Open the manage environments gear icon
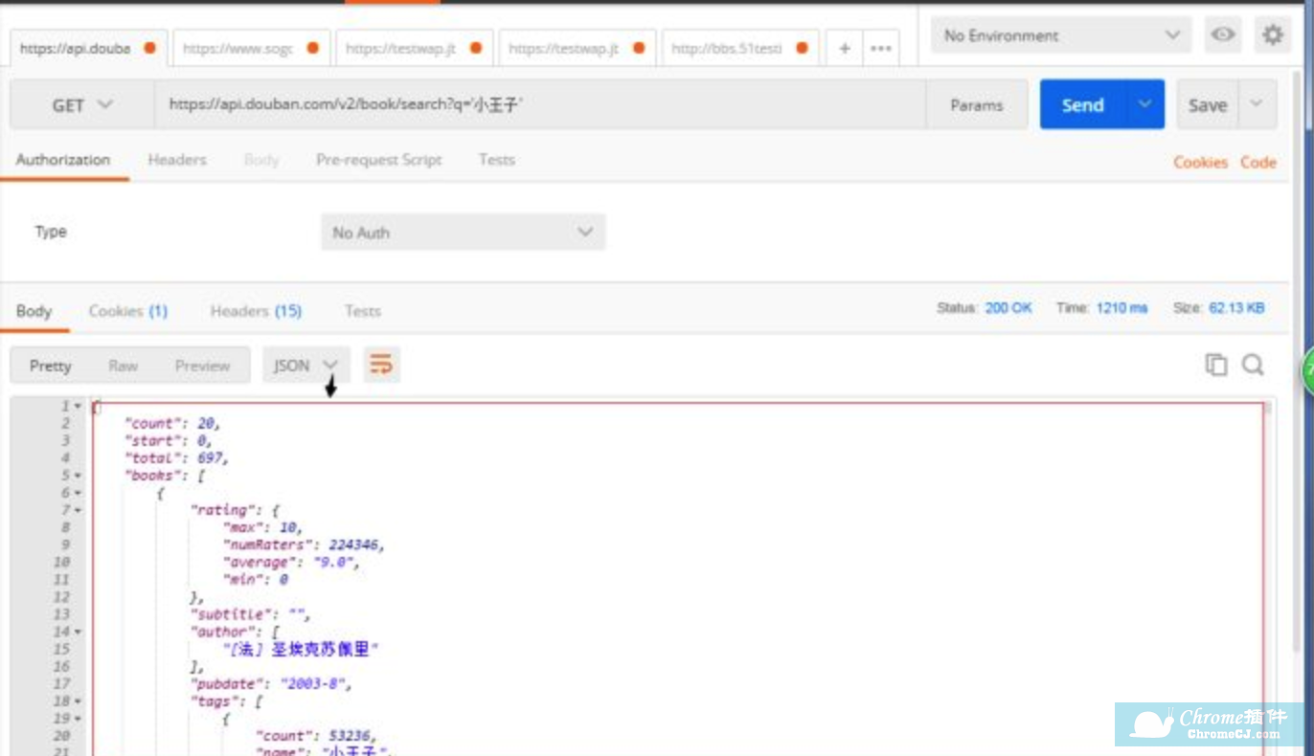This screenshot has width=1314, height=756. pyautogui.click(x=1272, y=35)
